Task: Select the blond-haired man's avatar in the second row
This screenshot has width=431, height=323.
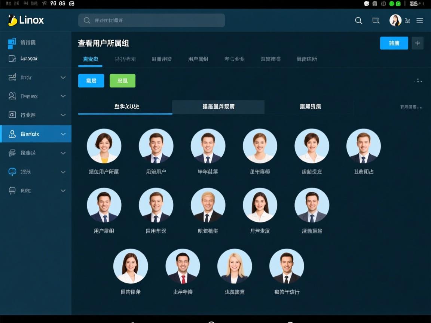Action: [x=208, y=205]
